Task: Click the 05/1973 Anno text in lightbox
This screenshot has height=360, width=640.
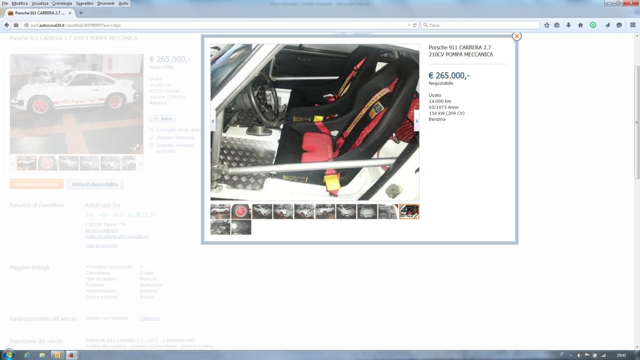Action: tap(443, 107)
